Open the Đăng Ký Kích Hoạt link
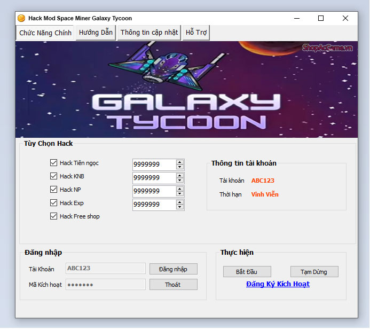This screenshot has width=370, height=329. (x=278, y=284)
